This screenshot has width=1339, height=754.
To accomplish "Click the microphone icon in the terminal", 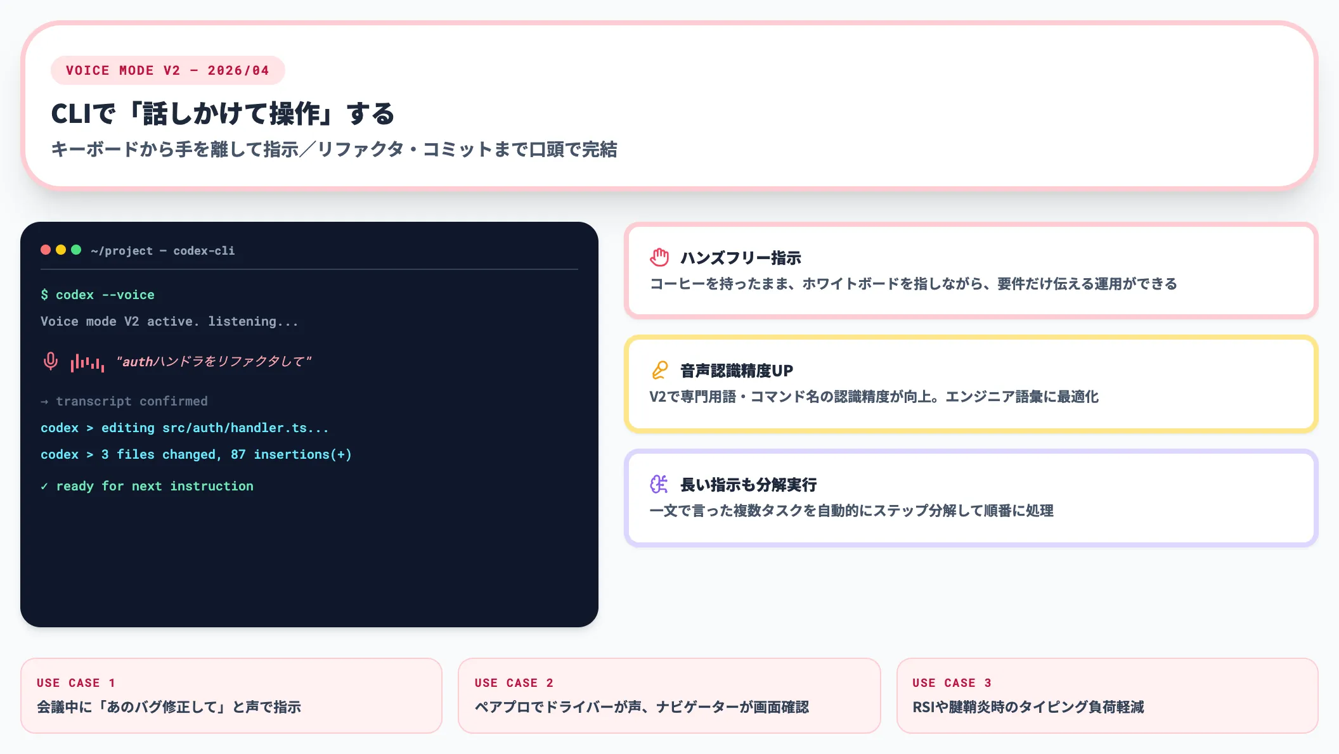I will pyautogui.click(x=49, y=361).
